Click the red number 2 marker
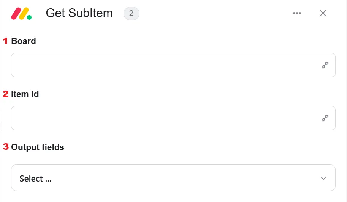 pos(6,94)
